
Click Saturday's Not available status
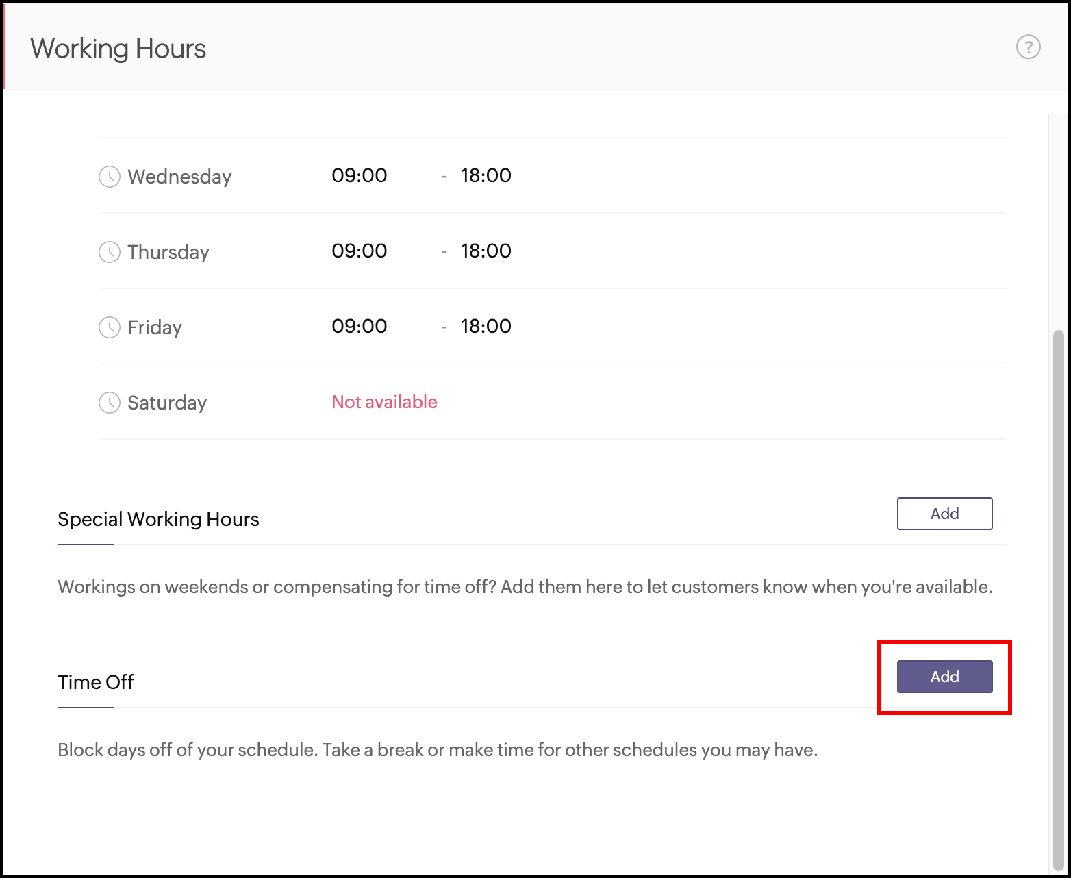pos(384,402)
